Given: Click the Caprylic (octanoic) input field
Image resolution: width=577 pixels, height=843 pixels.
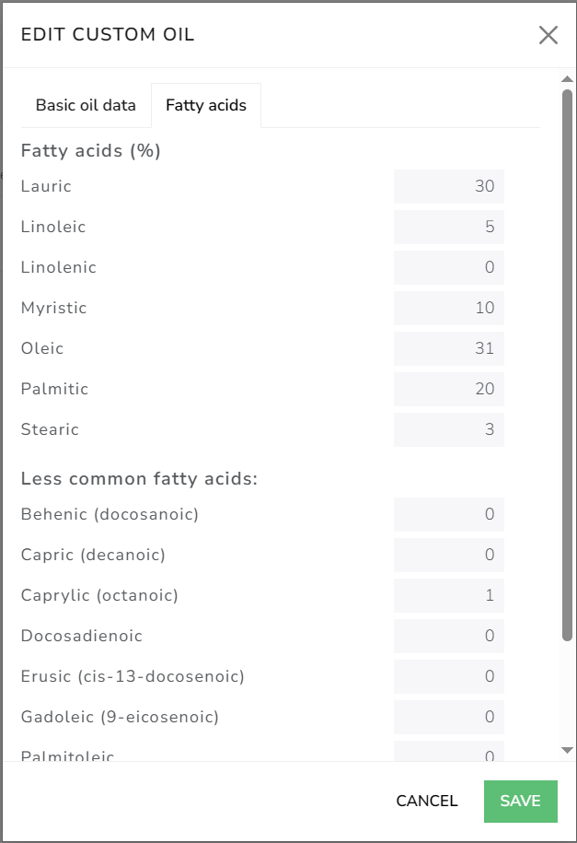Looking at the screenshot, I should [448, 595].
